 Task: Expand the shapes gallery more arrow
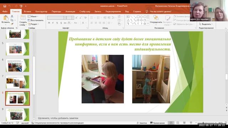click(148, 24)
